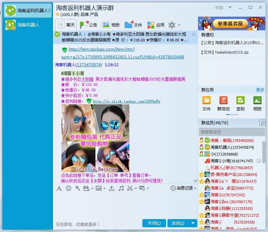Image resolution: width=268 pixels, height=232 pixels.
Task: Click the 关闭(C) button
Action: [154, 223]
